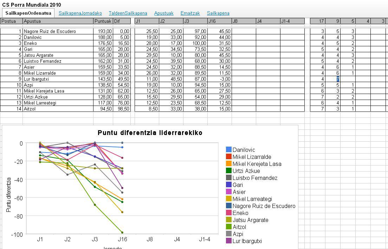Select the Nagore Ruiz de Escudero cell

(58, 31)
